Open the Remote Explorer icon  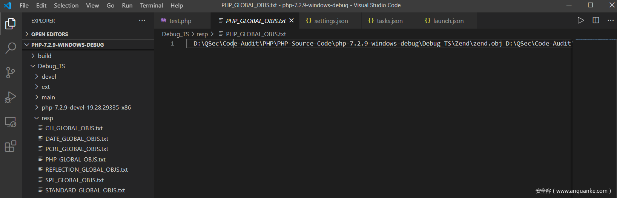coord(11,122)
